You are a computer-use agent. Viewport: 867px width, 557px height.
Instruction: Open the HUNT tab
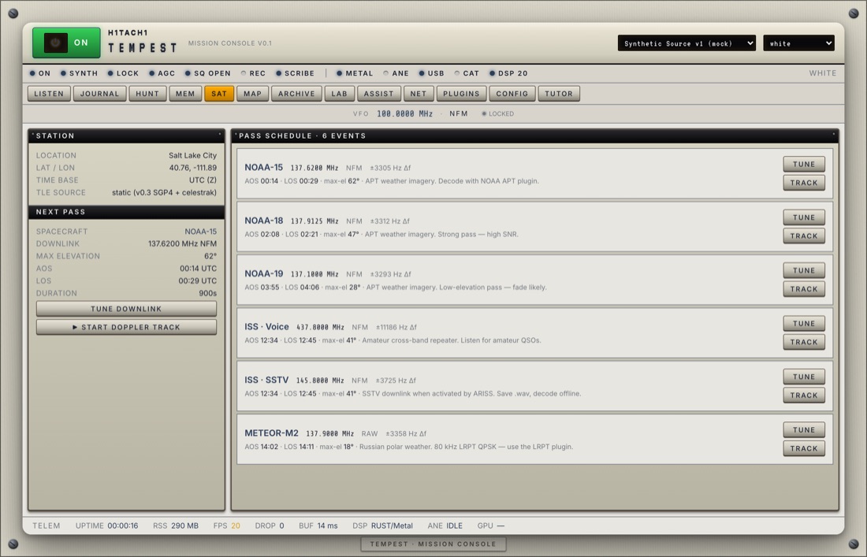coord(147,94)
